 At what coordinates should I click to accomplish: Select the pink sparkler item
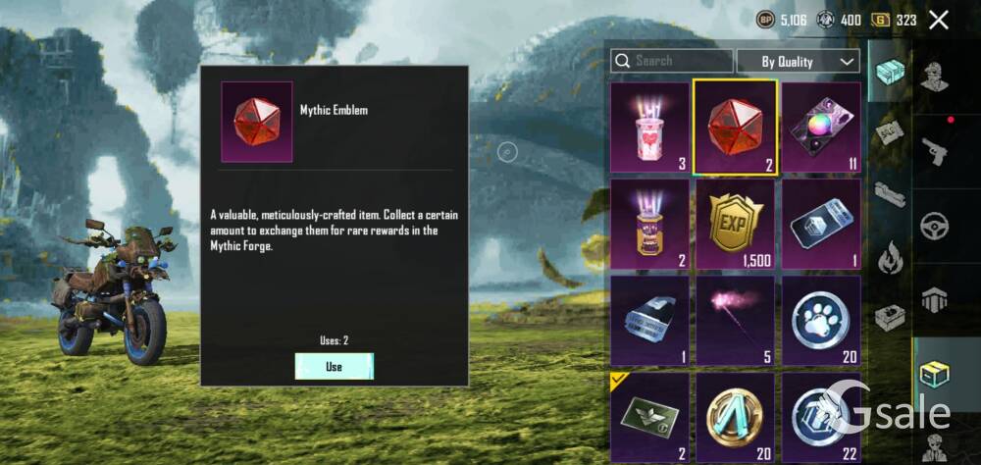[x=735, y=321]
